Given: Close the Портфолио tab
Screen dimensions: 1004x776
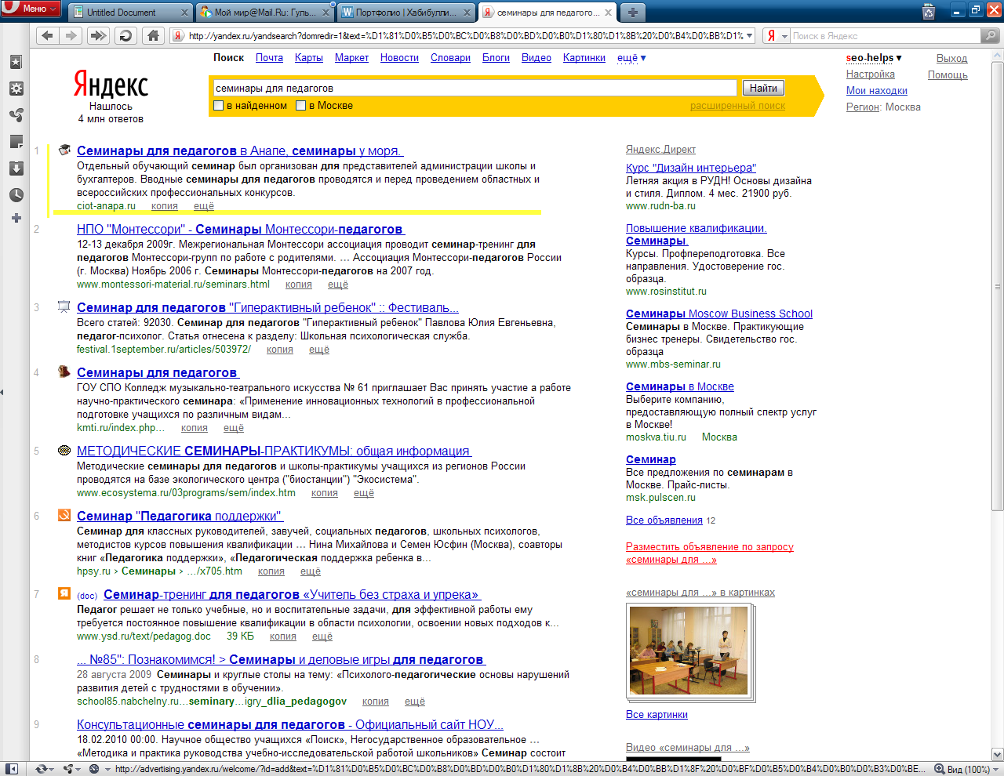Looking at the screenshot, I should [467, 13].
